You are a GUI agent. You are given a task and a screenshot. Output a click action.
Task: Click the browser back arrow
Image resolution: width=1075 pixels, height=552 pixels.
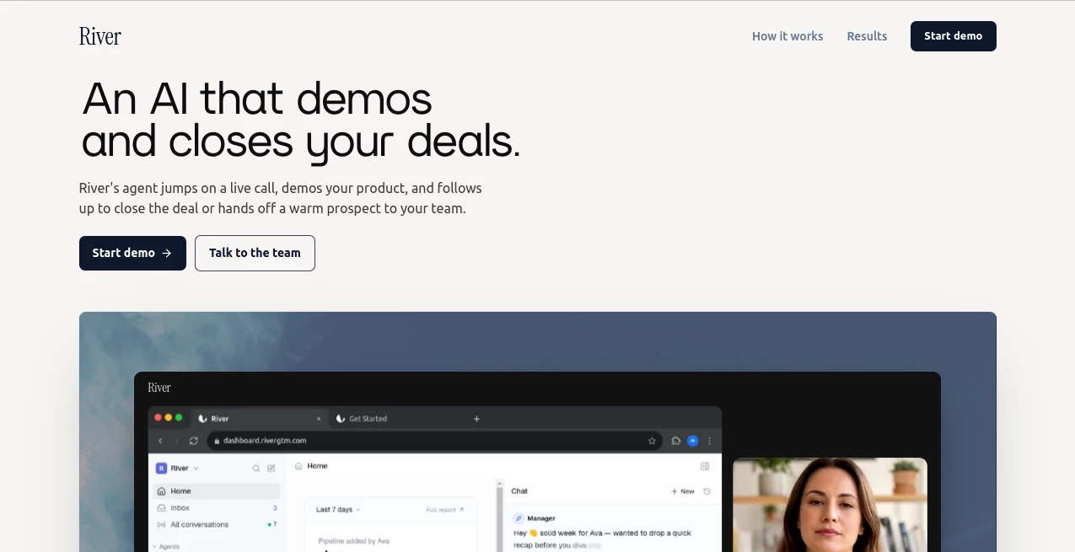[161, 440]
